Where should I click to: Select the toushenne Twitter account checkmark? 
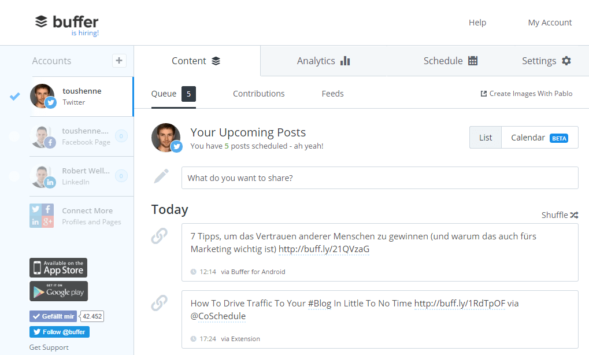pyautogui.click(x=15, y=96)
